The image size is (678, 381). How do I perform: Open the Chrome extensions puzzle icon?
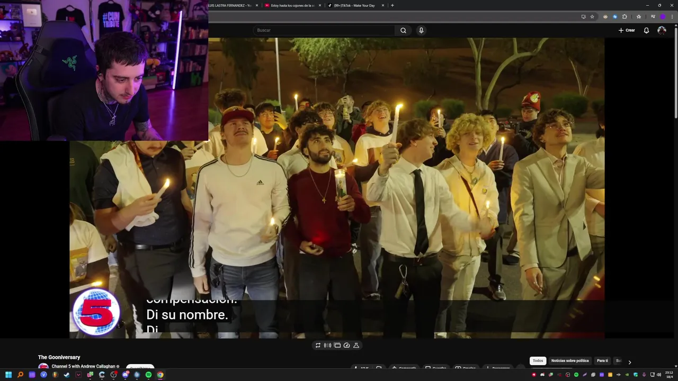625,16
